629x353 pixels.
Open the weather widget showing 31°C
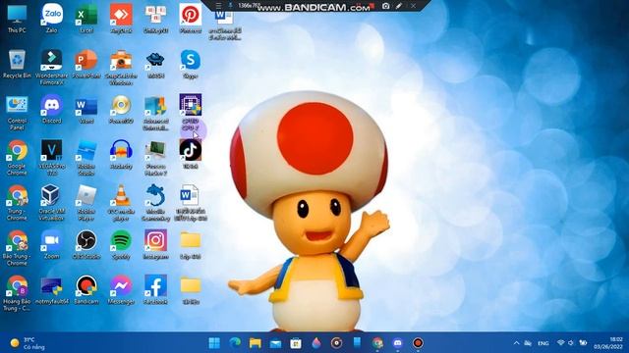click(28, 343)
